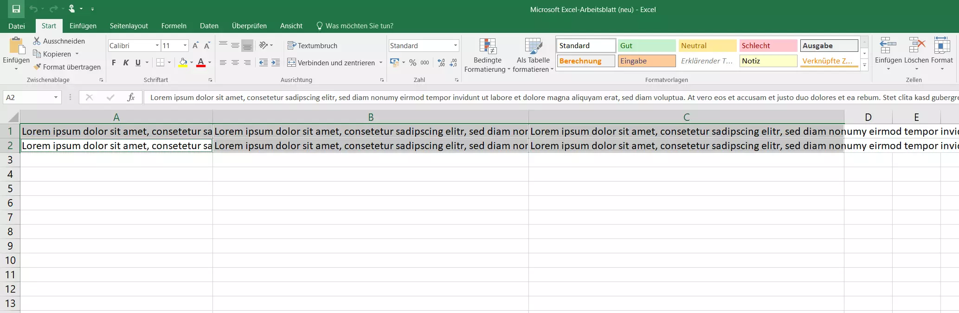Cut selection with Ausschneiden
The width and height of the screenshot is (959, 313).
[59, 41]
